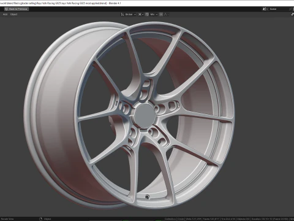Open the proportional editing falloff curve menu
This screenshot has width=294, height=221.
pos(166,14)
